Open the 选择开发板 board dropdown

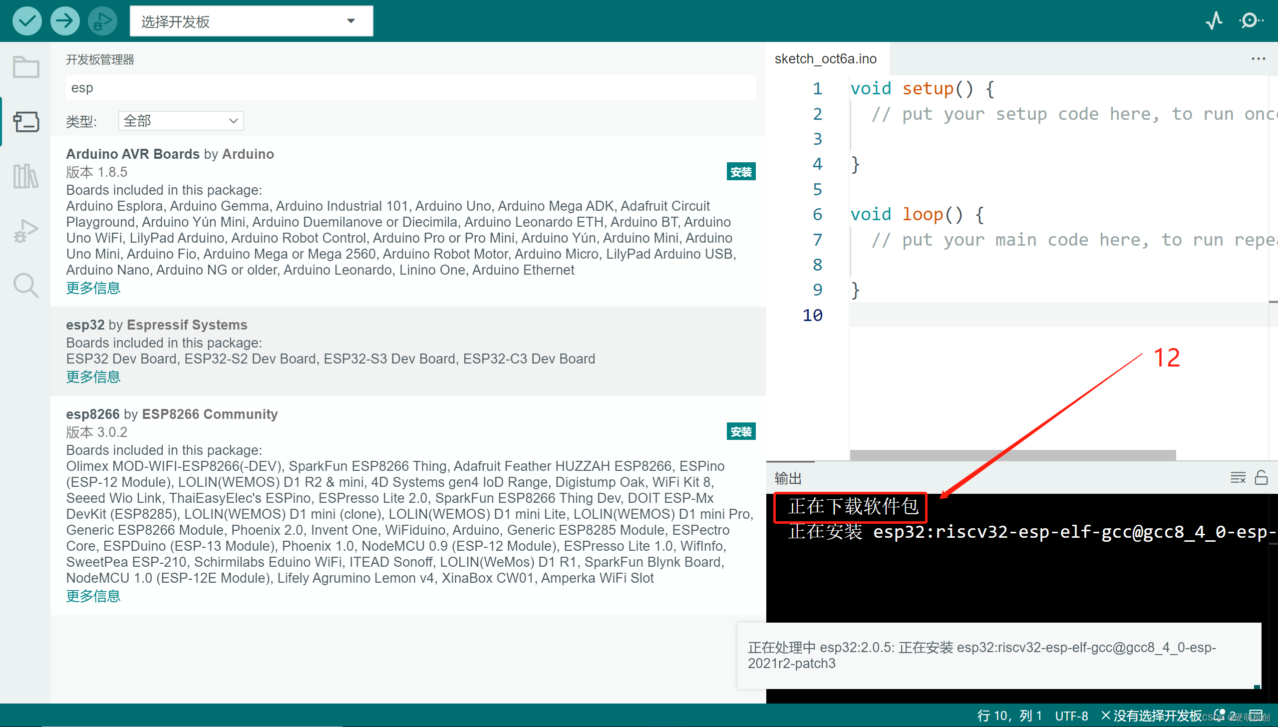[x=251, y=21]
